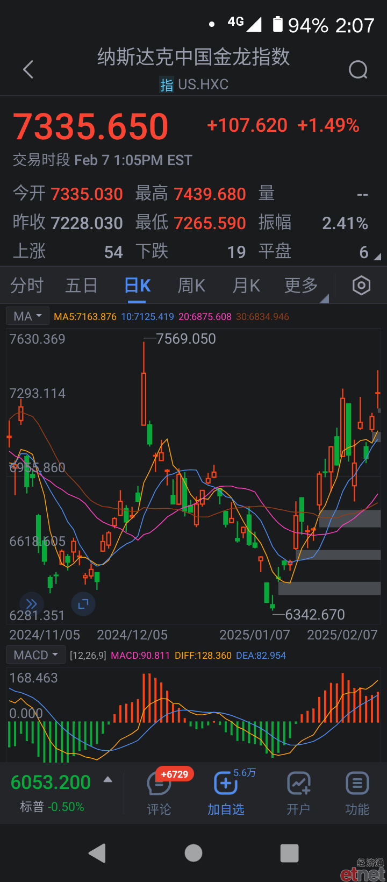Expand chart to fullscreen icon

coord(83,604)
